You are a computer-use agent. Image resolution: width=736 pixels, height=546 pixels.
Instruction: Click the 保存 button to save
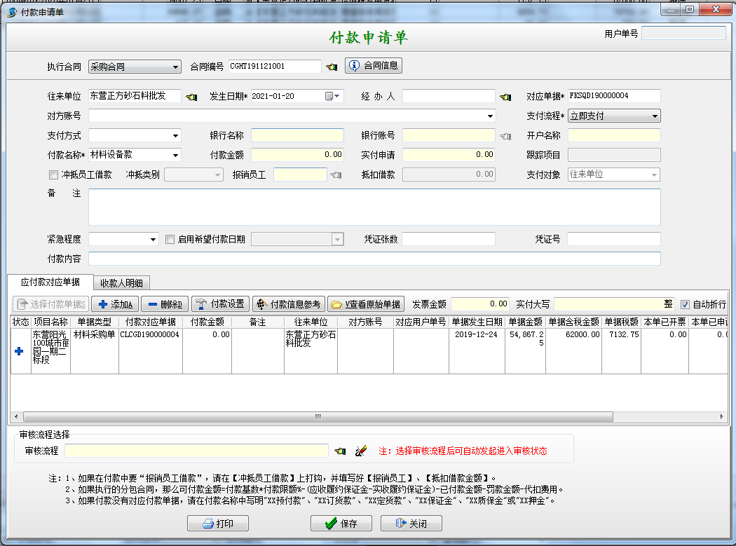coord(341,523)
